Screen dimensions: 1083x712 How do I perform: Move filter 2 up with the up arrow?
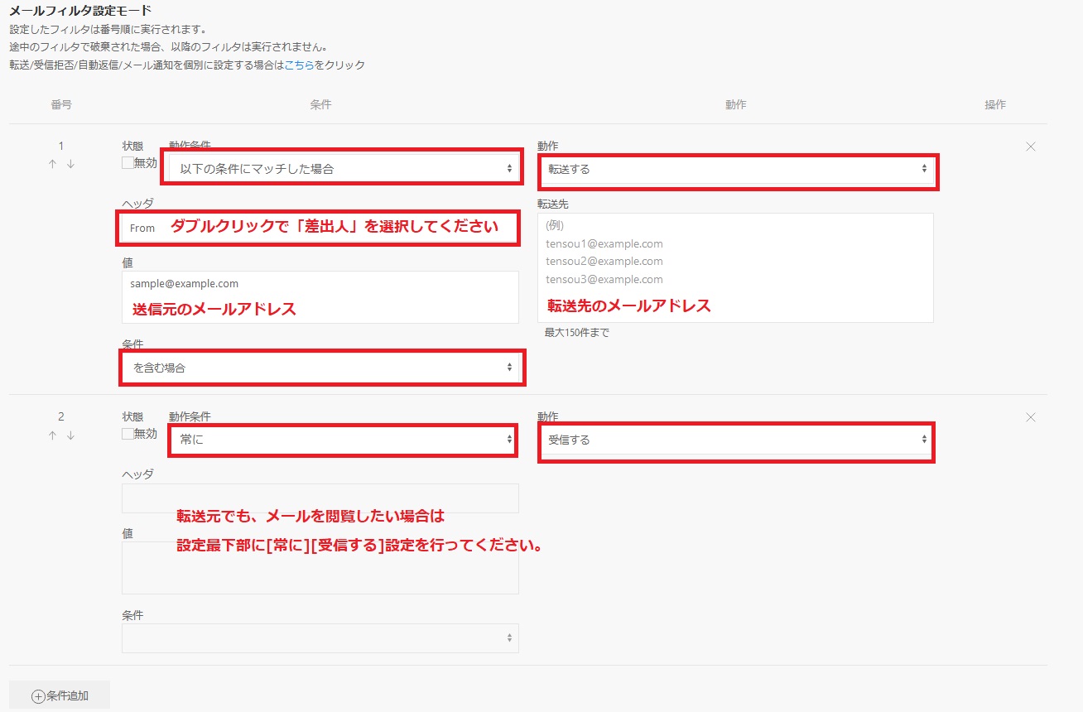pos(52,435)
